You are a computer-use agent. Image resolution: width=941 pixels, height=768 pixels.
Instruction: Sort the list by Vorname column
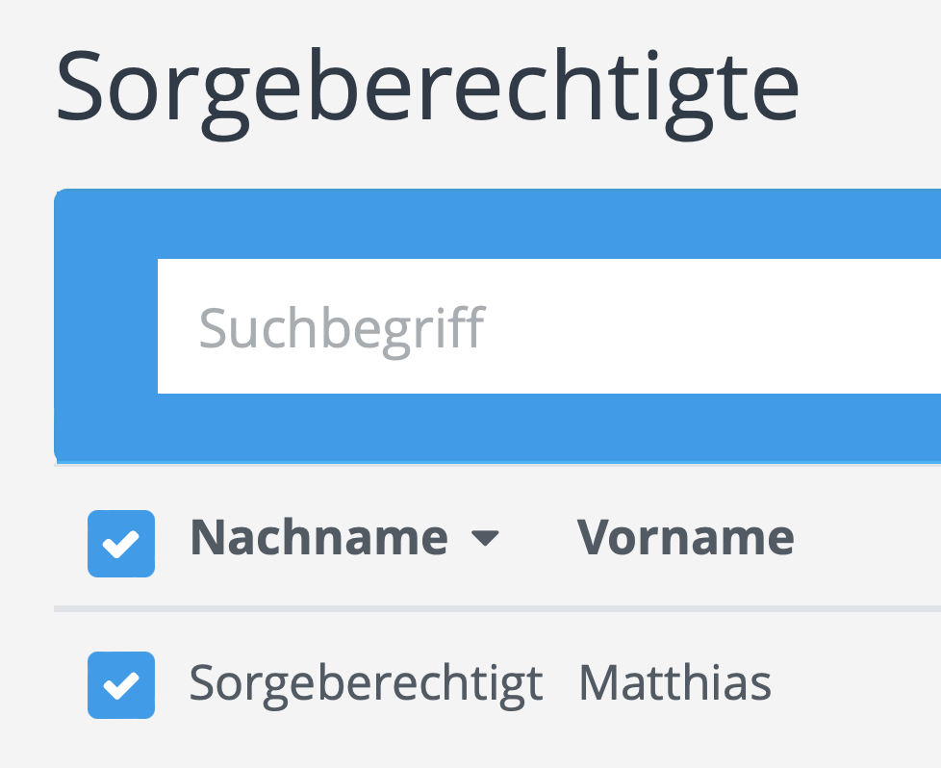685,538
